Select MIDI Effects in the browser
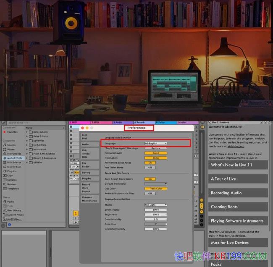This screenshot has height=267, width=273. click(14, 162)
